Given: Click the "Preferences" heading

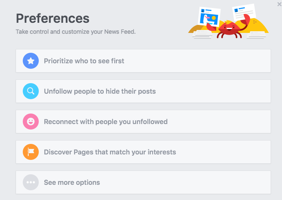Looking at the screenshot, I should (52, 18).
